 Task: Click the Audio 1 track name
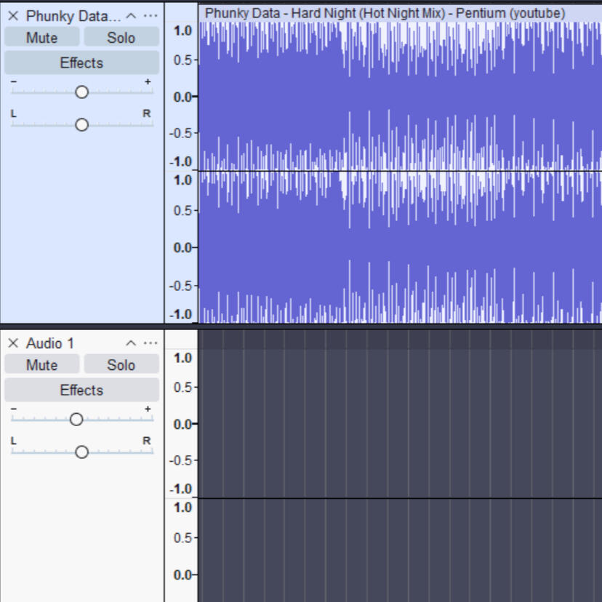(50, 343)
